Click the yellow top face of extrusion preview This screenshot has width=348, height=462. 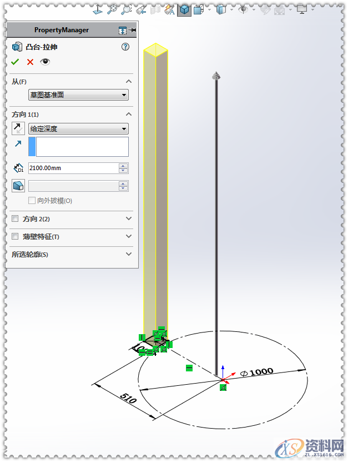(155, 49)
